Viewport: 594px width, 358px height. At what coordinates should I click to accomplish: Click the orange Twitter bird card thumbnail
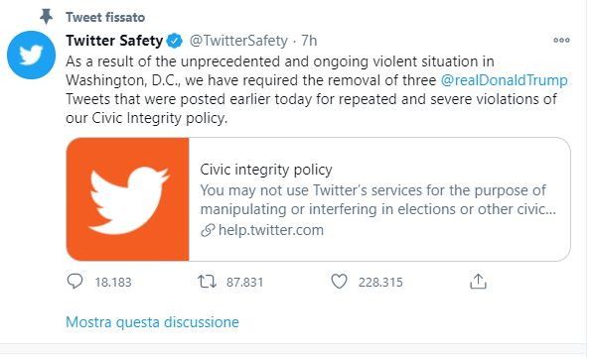[x=128, y=199]
